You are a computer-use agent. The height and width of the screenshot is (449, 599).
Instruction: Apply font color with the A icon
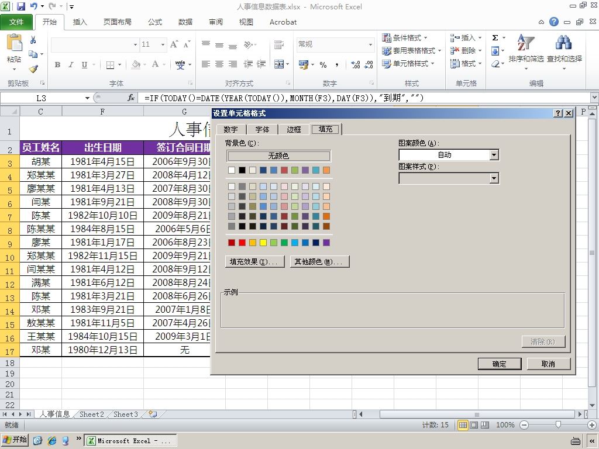[x=155, y=64]
